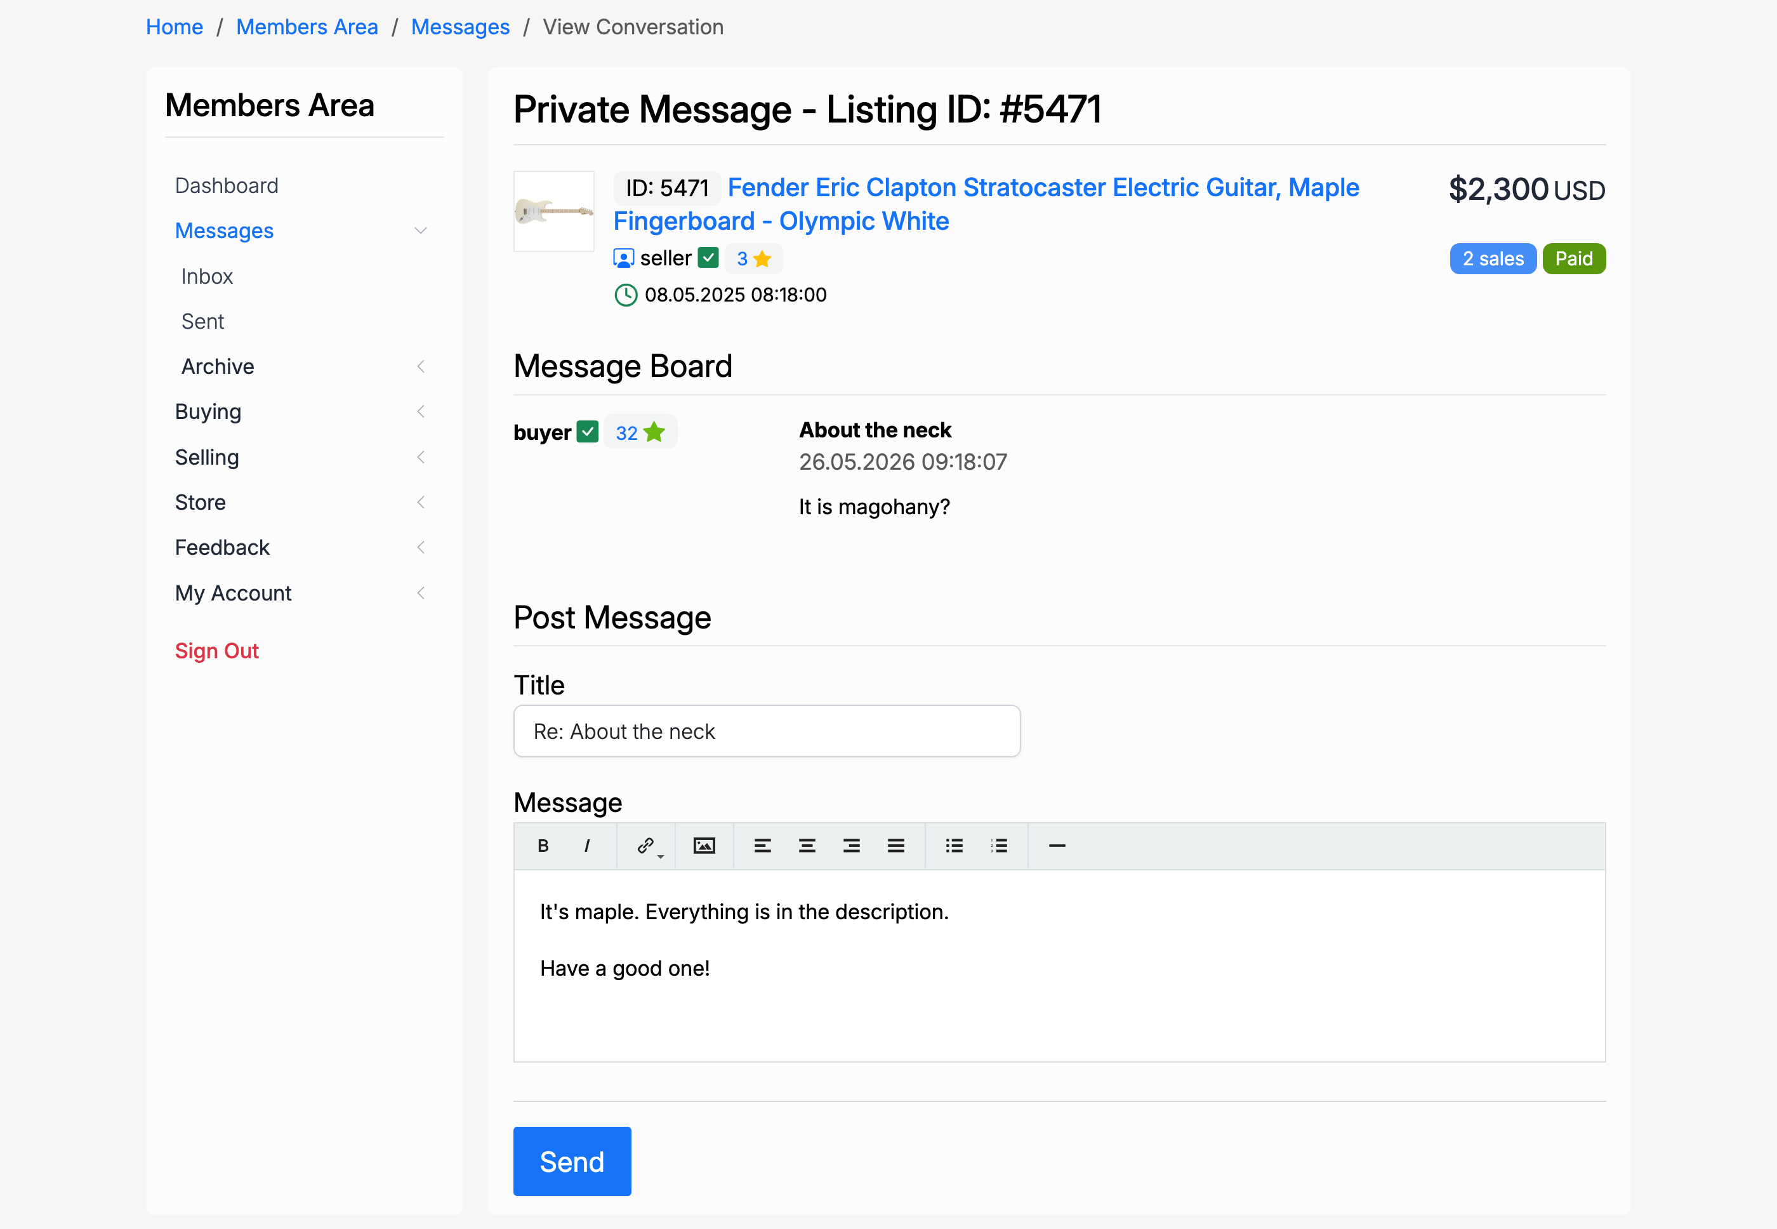Expand the Archive submenu chevron
Viewport: 1777px width, 1229px height.
pyautogui.click(x=420, y=366)
